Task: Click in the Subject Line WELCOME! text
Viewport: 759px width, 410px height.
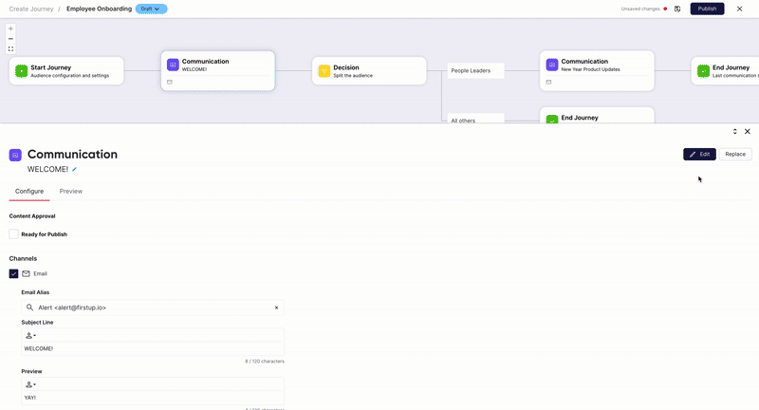Action: 39,348
